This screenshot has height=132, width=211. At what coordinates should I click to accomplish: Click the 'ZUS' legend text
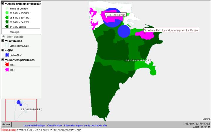pos(12,65)
